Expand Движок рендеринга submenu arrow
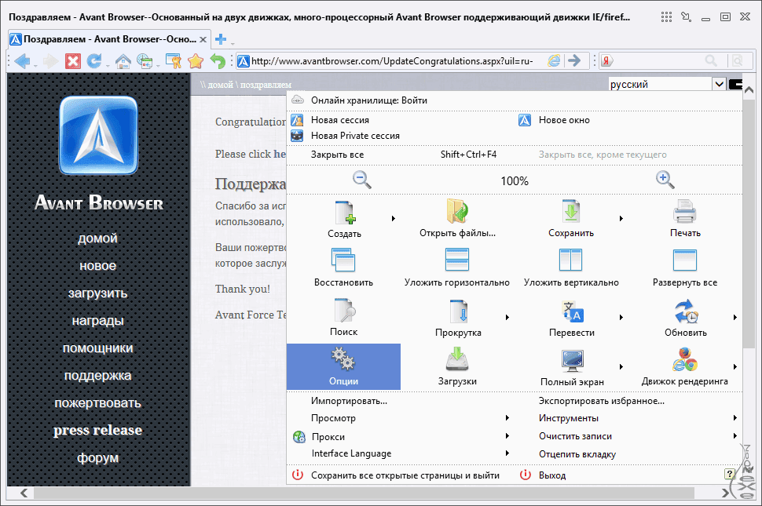The height and width of the screenshot is (506, 762). 735,367
